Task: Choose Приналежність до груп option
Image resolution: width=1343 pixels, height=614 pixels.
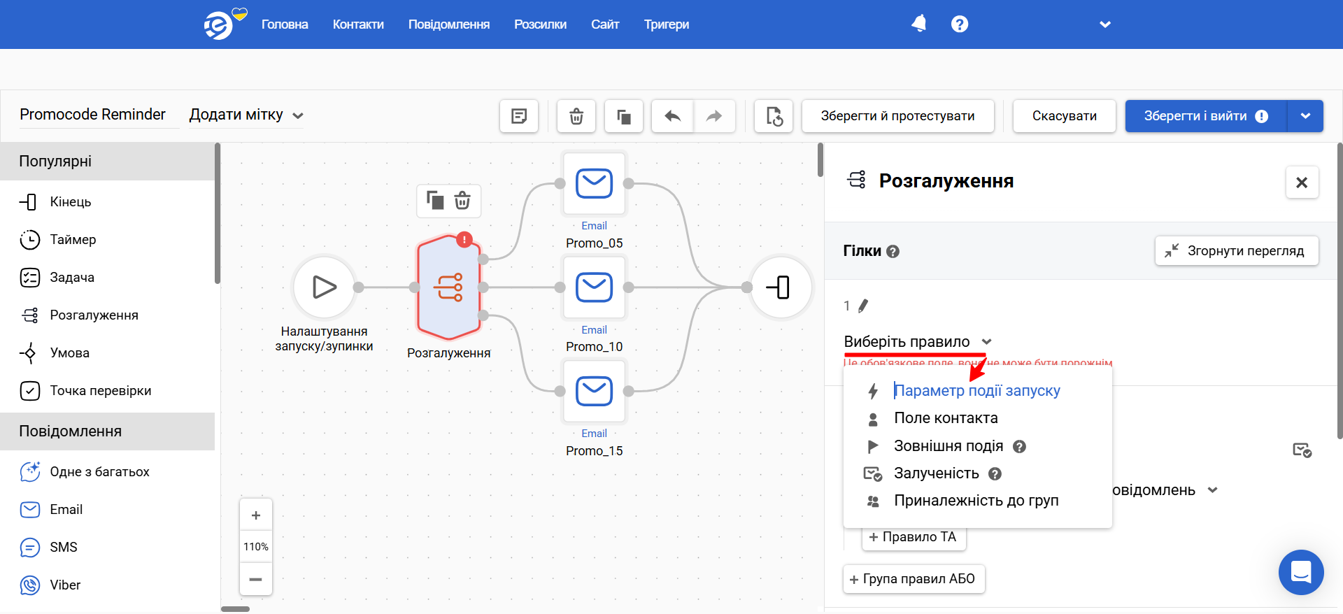Action: pos(977,501)
